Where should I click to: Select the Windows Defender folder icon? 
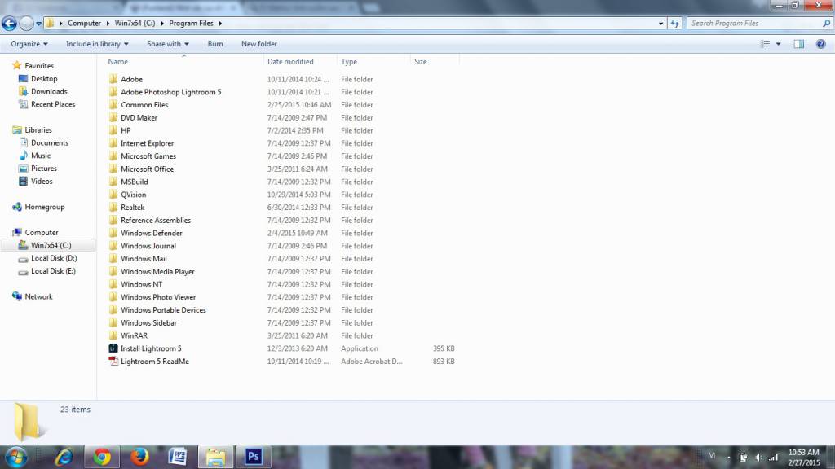pos(113,233)
